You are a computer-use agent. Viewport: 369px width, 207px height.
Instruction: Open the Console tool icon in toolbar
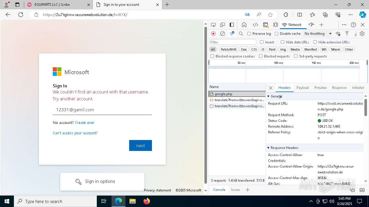266,25
